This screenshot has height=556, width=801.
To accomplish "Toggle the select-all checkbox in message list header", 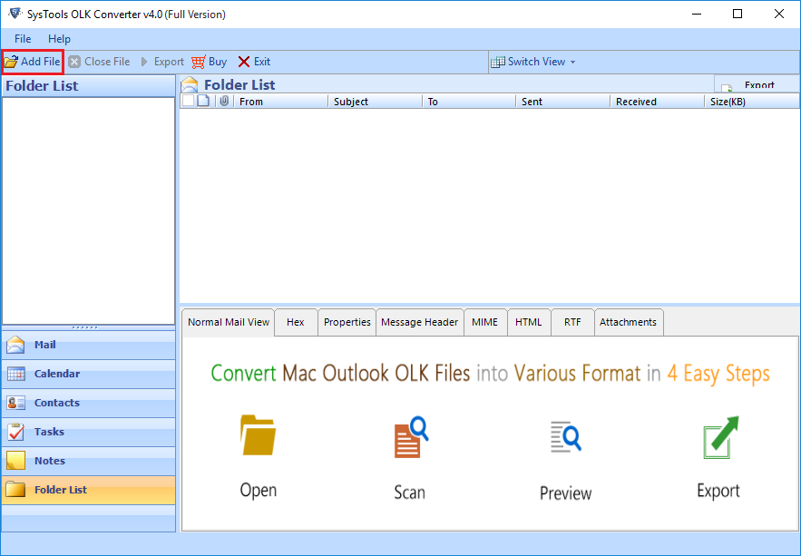I will pos(188,101).
